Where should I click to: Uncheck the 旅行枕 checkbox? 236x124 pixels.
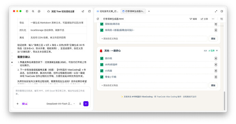click(102, 58)
